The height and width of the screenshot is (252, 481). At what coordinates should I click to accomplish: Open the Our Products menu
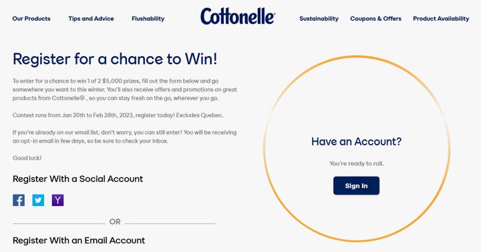point(31,19)
